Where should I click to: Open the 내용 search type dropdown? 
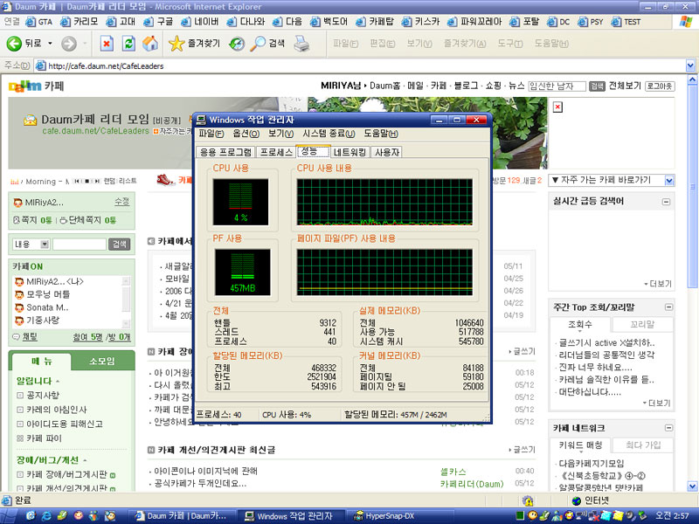coord(45,245)
